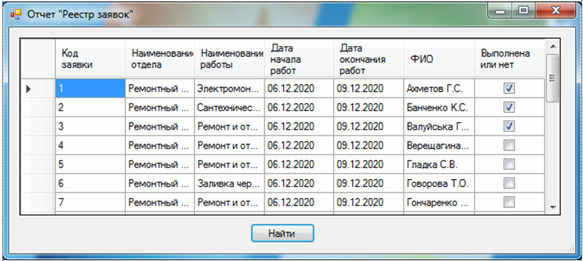The height and width of the screenshot is (261, 583).
Task: Select the Заливка чер... work cell
Action: [x=229, y=183]
